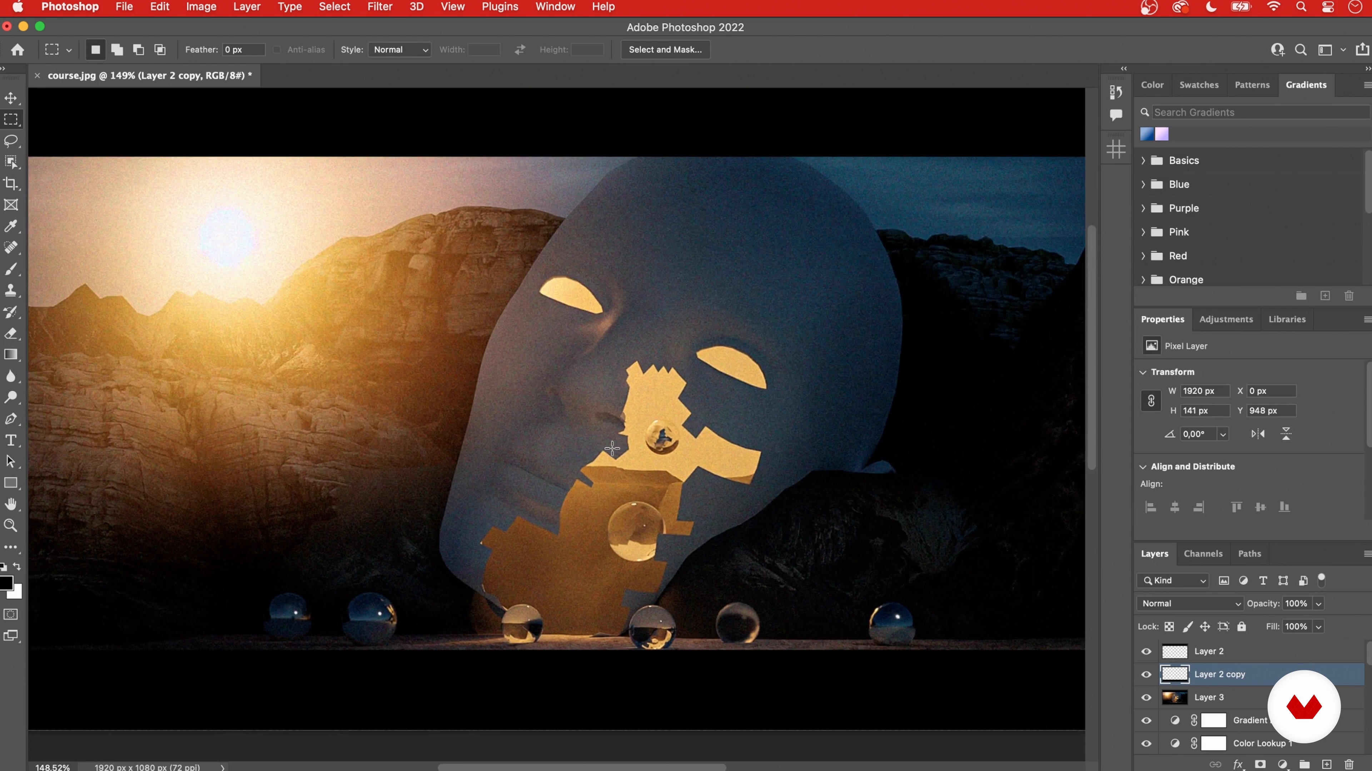Screen dimensions: 1372x771
Task: Select the History Brush tool
Action: tap(11, 312)
